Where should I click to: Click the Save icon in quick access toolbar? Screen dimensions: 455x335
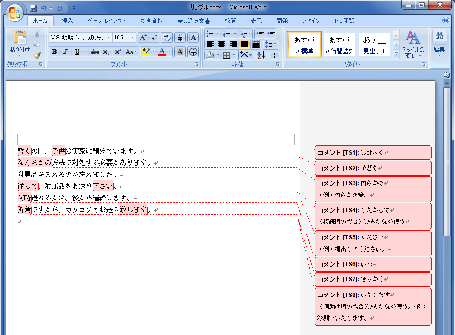point(33,8)
